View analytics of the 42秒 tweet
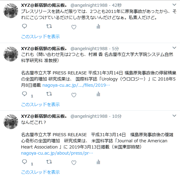This screenshot has width=180, height=178. [98, 26]
